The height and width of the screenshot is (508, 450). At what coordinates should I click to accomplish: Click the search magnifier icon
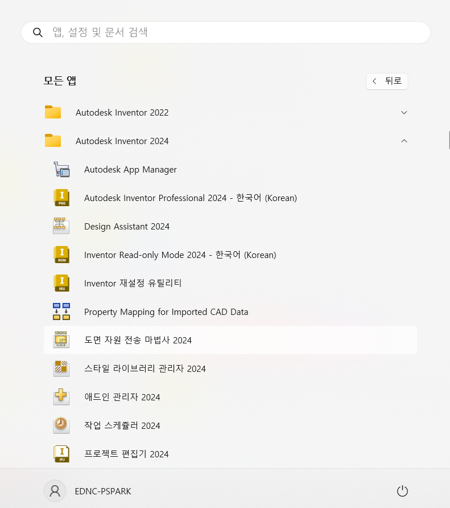(x=38, y=32)
